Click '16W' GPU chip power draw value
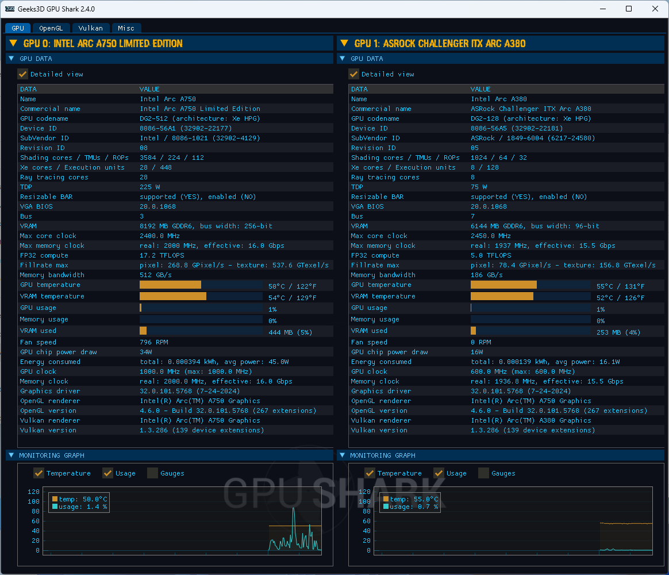The image size is (669, 575). (x=477, y=352)
